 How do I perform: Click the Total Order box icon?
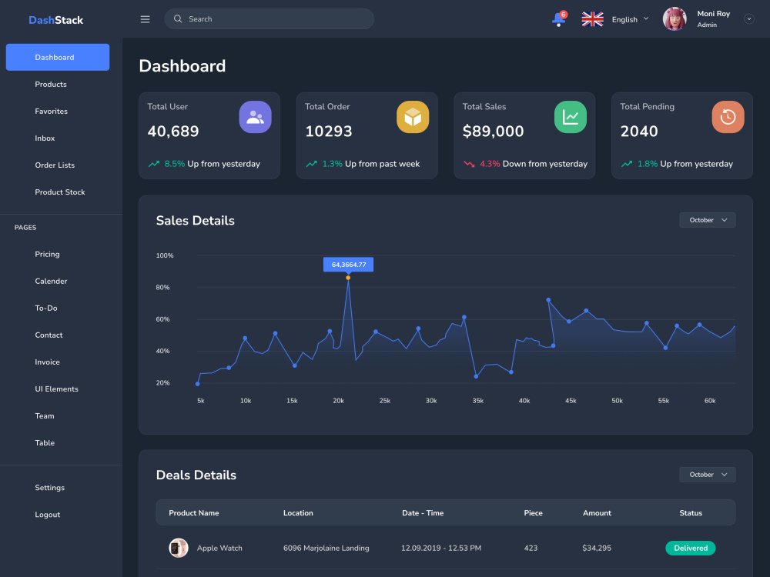pyautogui.click(x=413, y=117)
